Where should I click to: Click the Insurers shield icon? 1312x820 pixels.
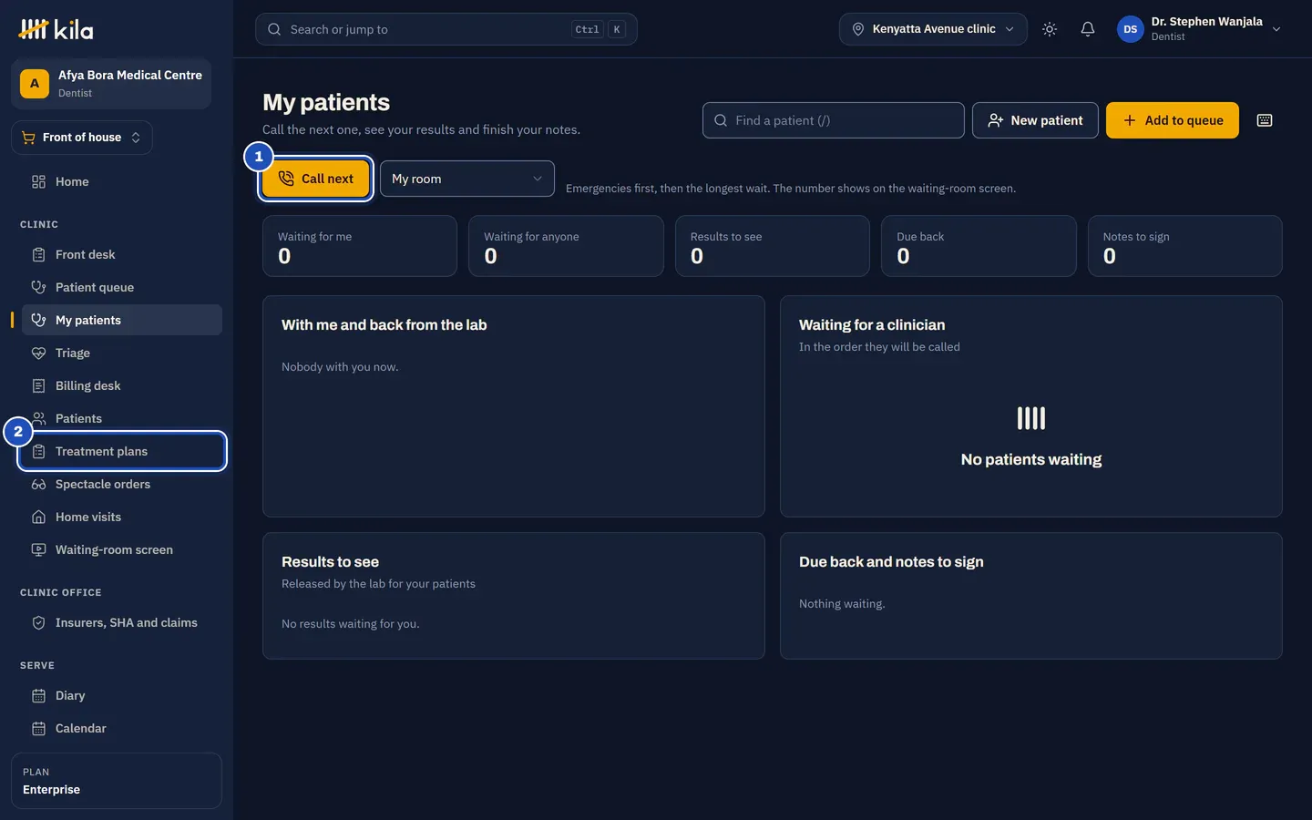(38, 622)
